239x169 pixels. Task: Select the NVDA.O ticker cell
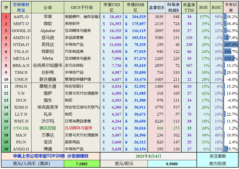(21, 45)
